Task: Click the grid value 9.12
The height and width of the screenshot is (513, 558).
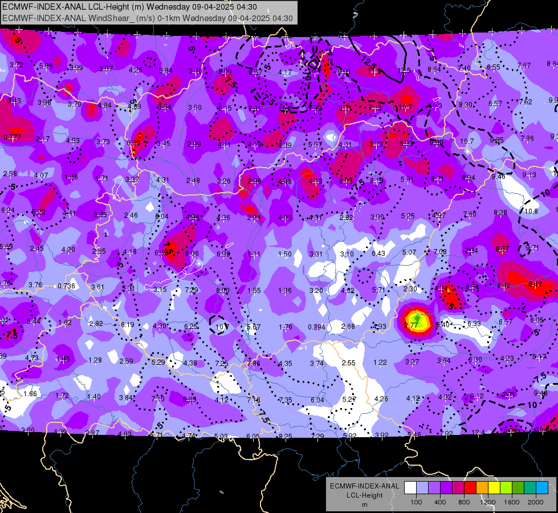Action: tap(476, 396)
